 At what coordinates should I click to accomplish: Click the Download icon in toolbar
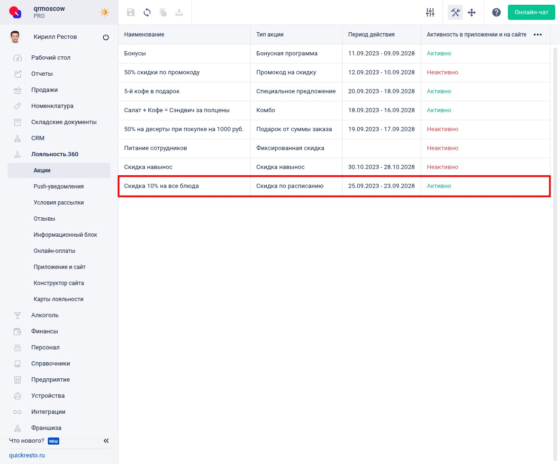point(179,12)
